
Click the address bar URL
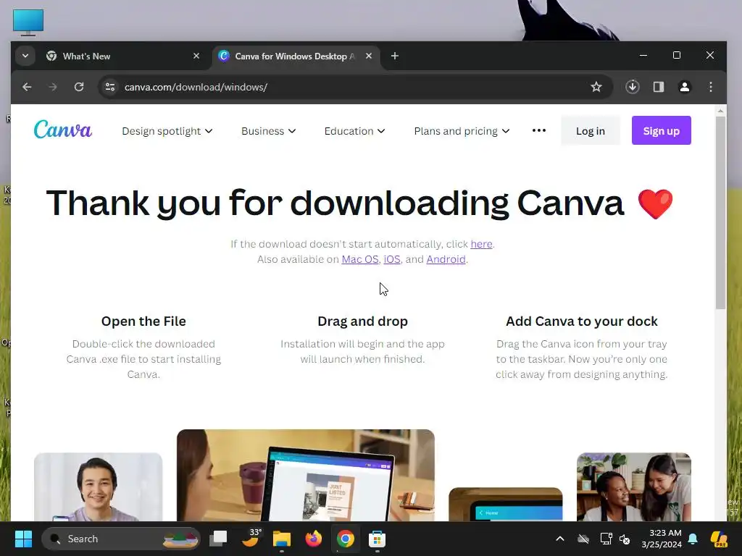(x=196, y=87)
